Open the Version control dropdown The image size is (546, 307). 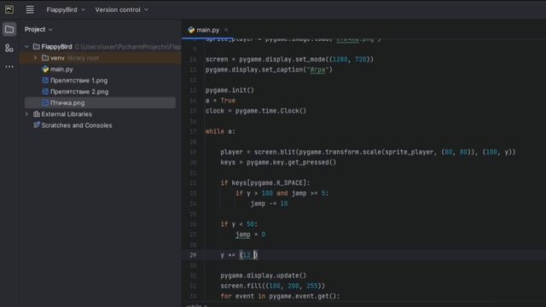[121, 9]
